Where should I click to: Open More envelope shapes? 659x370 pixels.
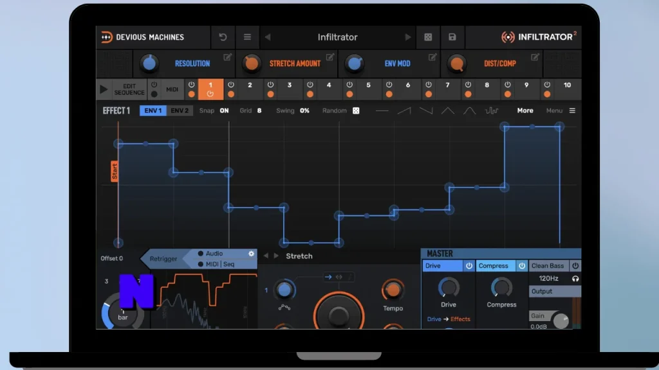525,110
